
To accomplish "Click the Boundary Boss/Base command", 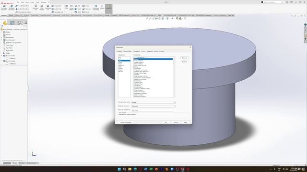I will tap(23, 12).
